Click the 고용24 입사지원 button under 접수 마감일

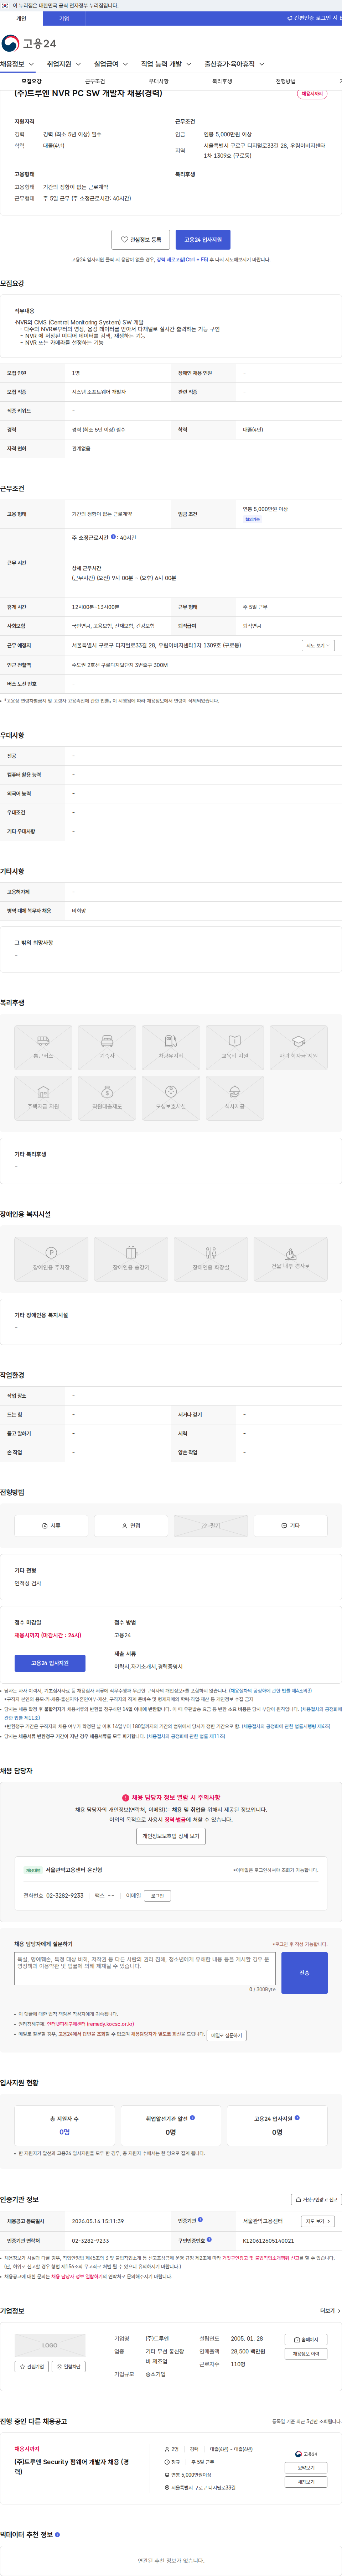(x=50, y=1663)
